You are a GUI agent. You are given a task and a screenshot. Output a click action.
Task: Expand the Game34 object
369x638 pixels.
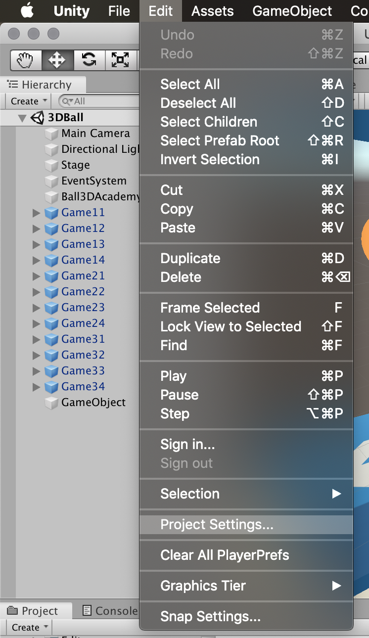[x=36, y=387]
